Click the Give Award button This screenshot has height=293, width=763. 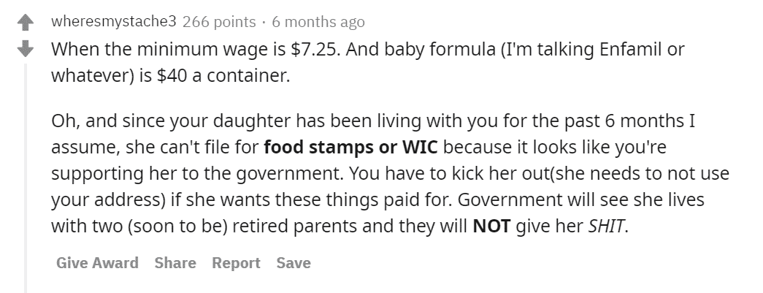[x=97, y=263]
